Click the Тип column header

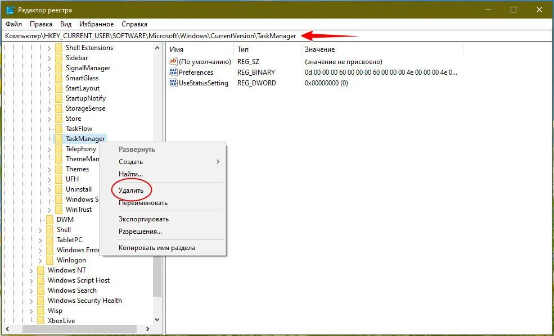(x=268, y=49)
